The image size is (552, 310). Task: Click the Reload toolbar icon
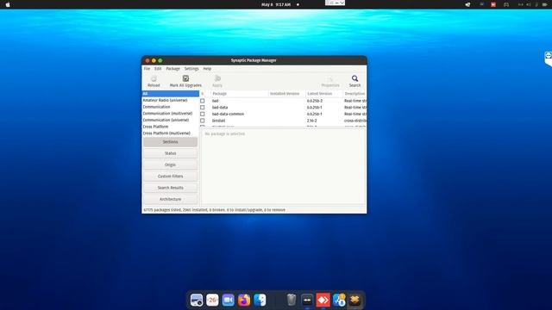[154, 78]
